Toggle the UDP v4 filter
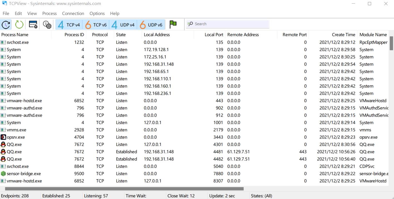The height and width of the screenshot is (199, 394). [x=123, y=25]
